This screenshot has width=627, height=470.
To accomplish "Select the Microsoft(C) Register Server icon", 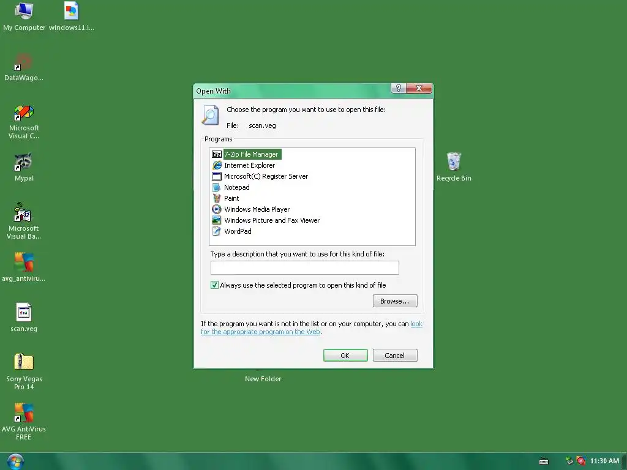I will (x=216, y=176).
